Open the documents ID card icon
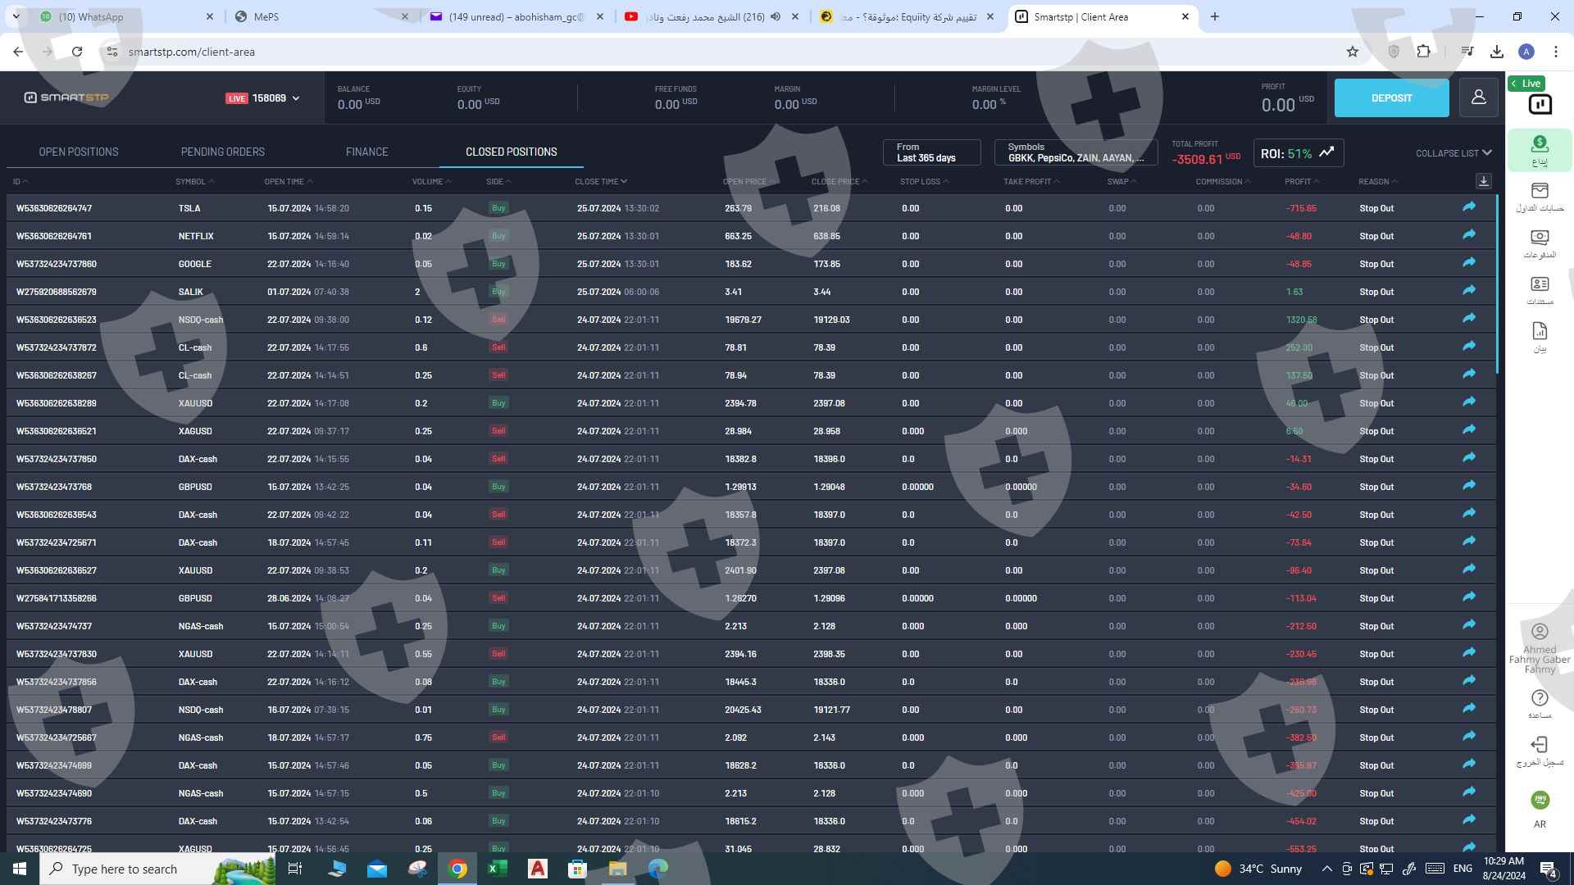Screen dimensions: 1574x885 pyautogui.click(x=1539, y=284)
